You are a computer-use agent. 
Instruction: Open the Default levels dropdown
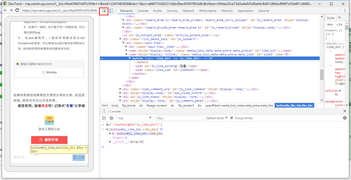coord(217,118)
